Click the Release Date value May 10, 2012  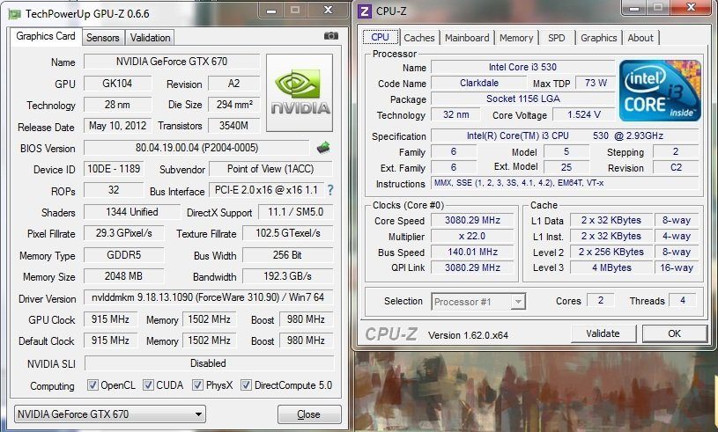117,126
